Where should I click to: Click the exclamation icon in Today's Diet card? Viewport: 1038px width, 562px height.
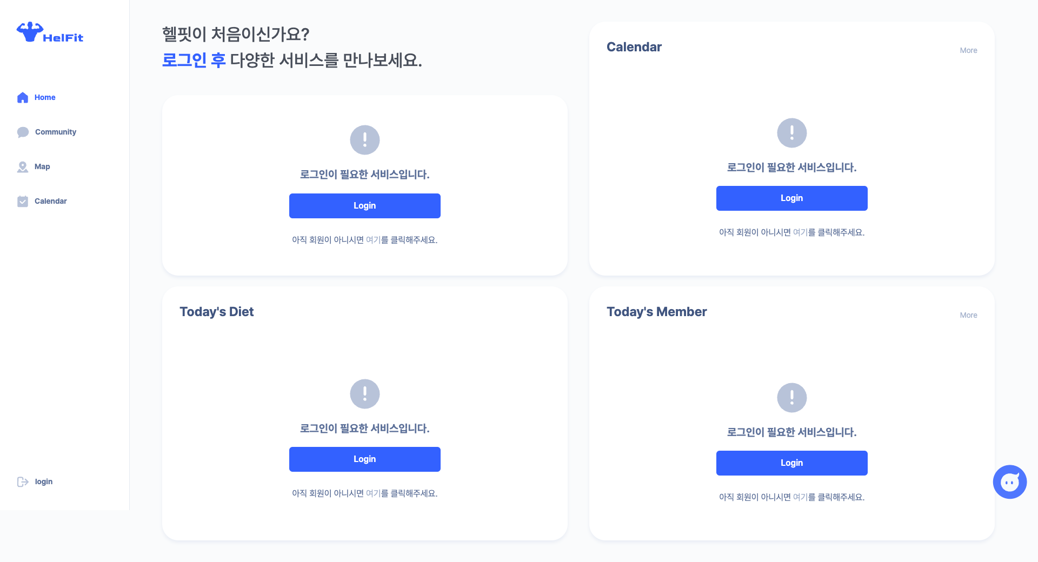[x=364, y=394]
